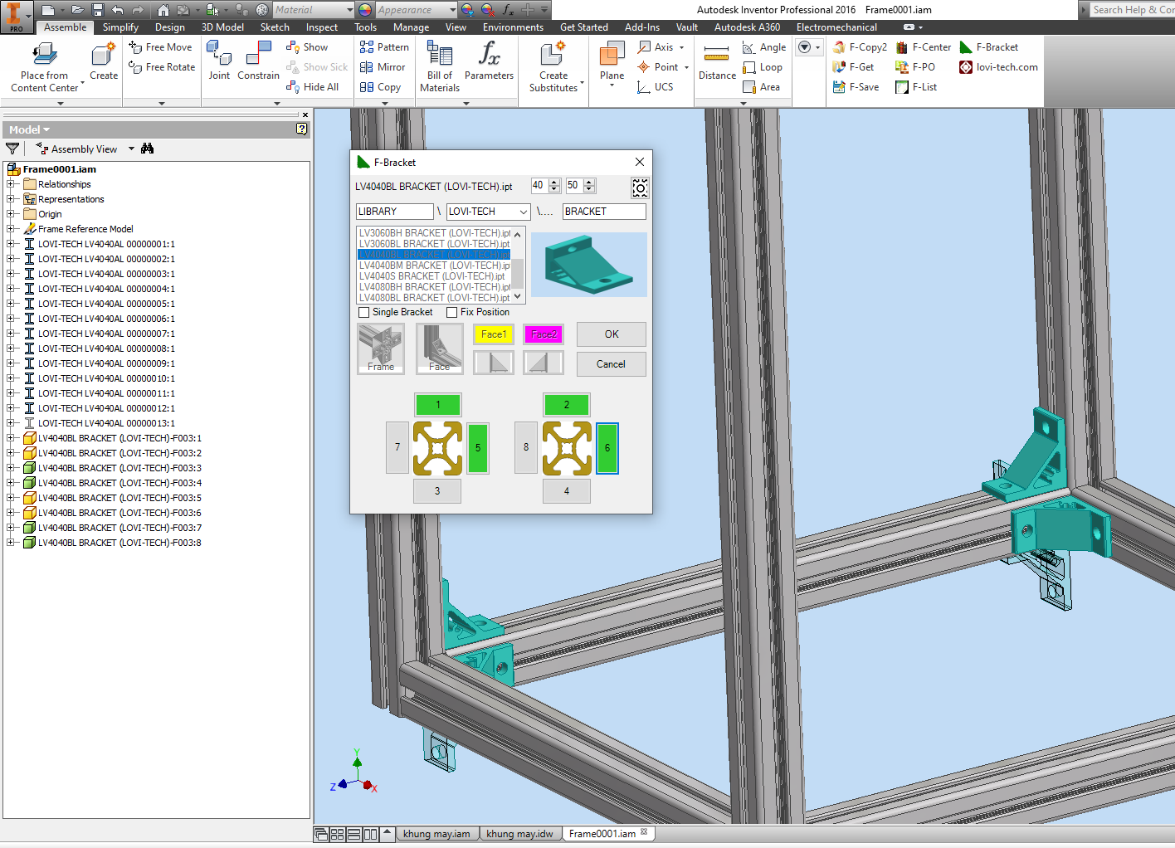Click the Mirror component tool
This screenshot has height=848, width=1175.
pos(383,67)
